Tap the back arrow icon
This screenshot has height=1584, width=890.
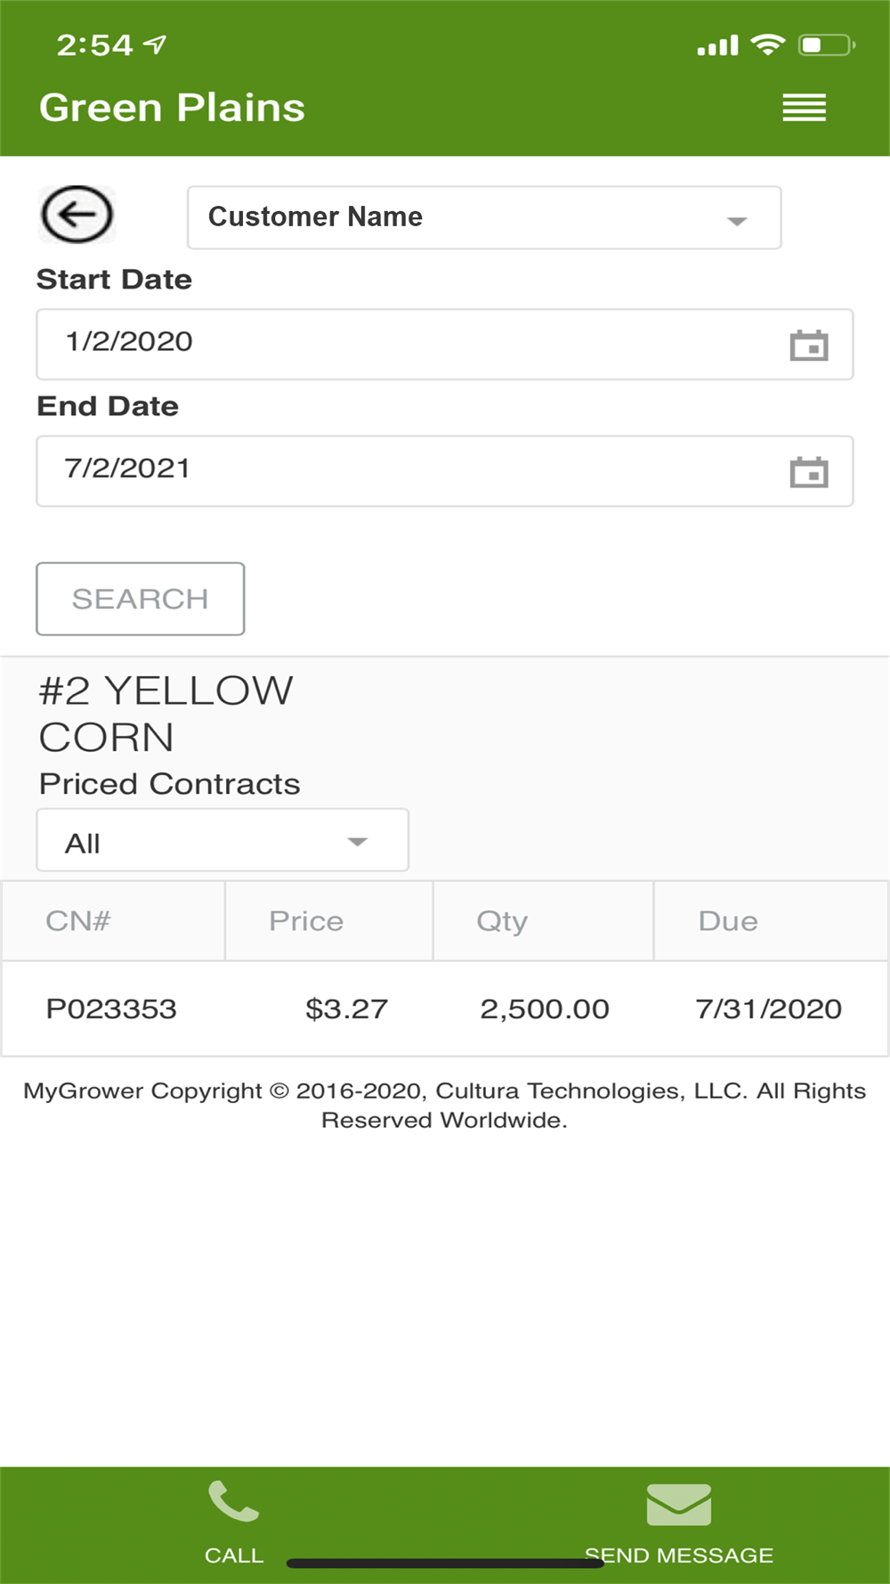coord(77,215)
